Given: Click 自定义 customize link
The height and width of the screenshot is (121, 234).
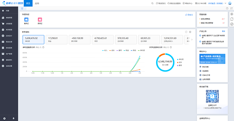Looking at the screenshot, I should (189, 15).
